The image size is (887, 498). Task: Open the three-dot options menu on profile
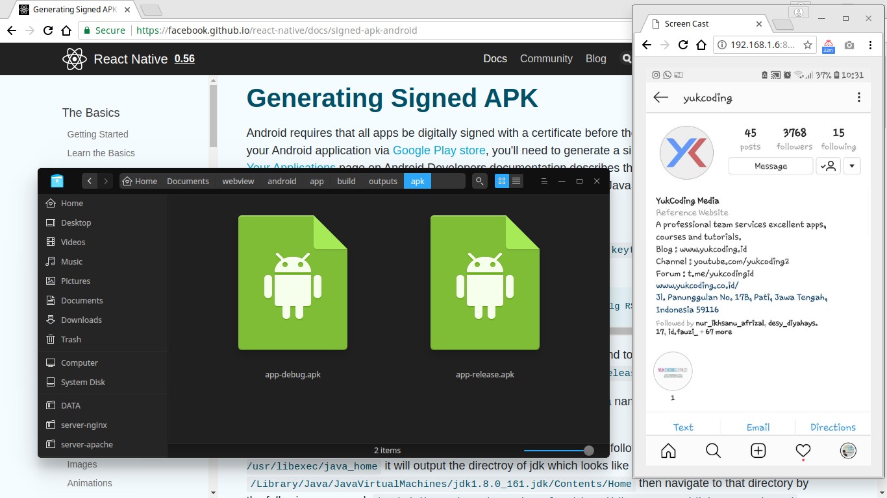pyautogui.click(x=858, y=97)
